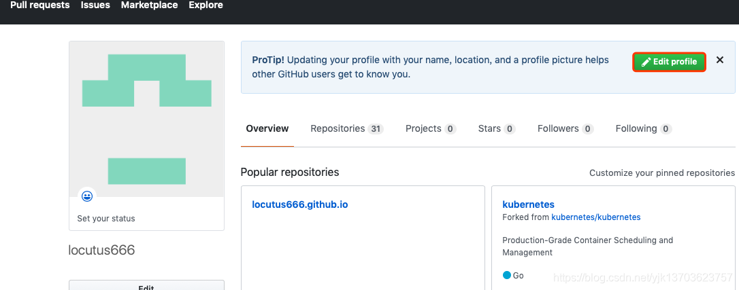Open Marketplace from the navigation bar
739x290 pixels.
tap(150, 5)
